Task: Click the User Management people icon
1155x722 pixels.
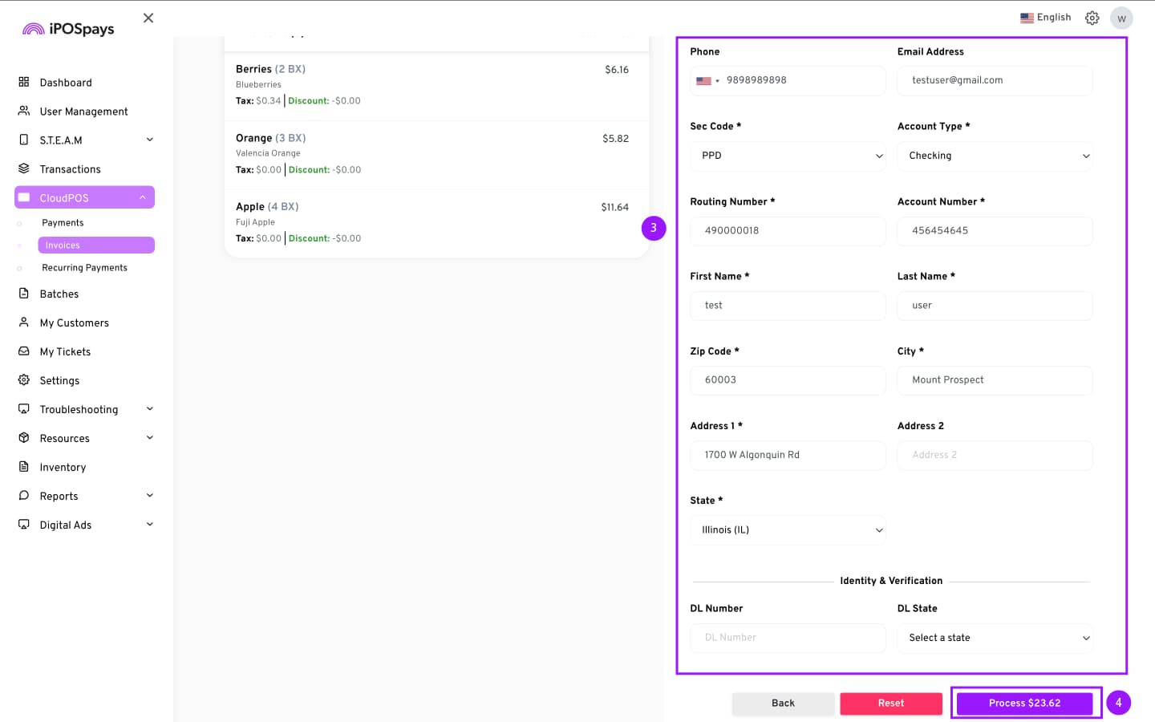Action: (x=24, y=111)
